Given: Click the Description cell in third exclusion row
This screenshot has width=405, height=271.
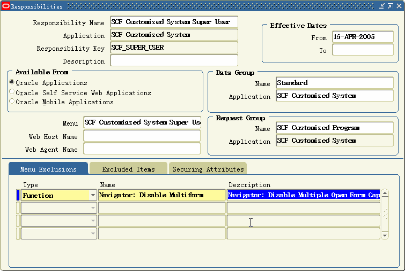Looking at the screenshot, I should click(x=304, y=221).
